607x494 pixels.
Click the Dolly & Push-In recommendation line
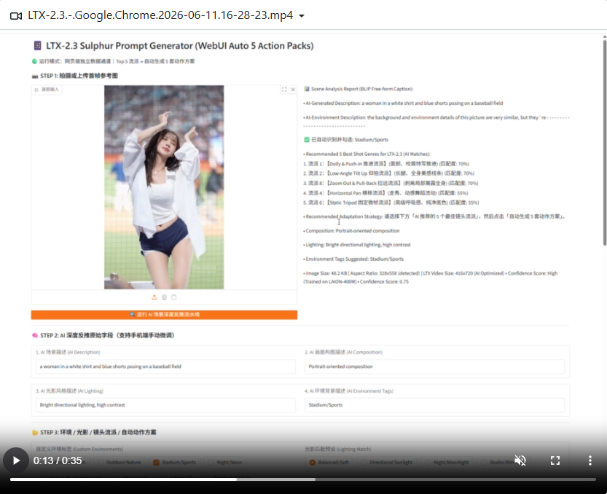[x=386, y=164]
